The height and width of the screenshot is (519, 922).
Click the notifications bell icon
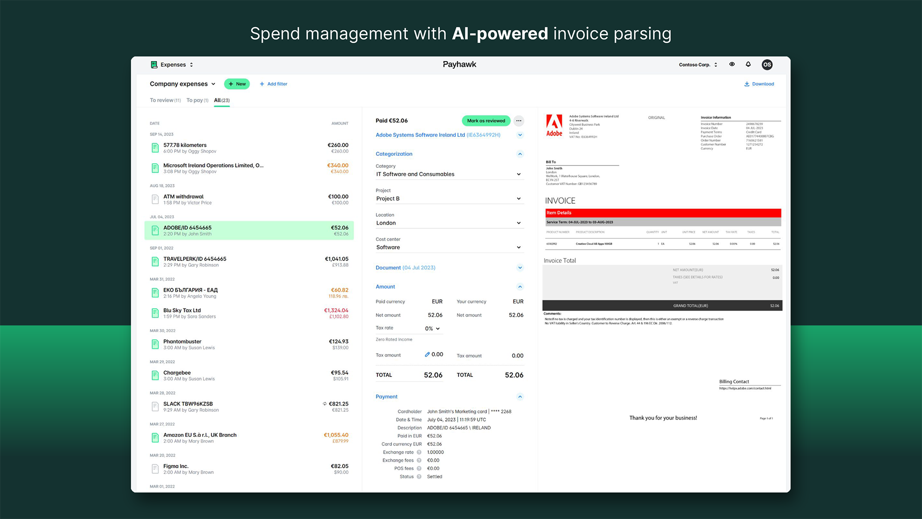(748, 64)
